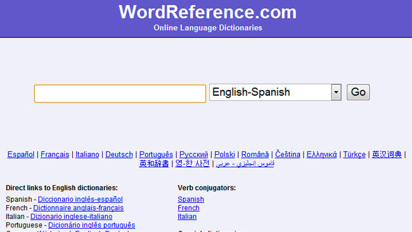Open the Ελληνικά language link
Image resolution: width=412 pixels, height=232 pixels.
click(321, 155)
